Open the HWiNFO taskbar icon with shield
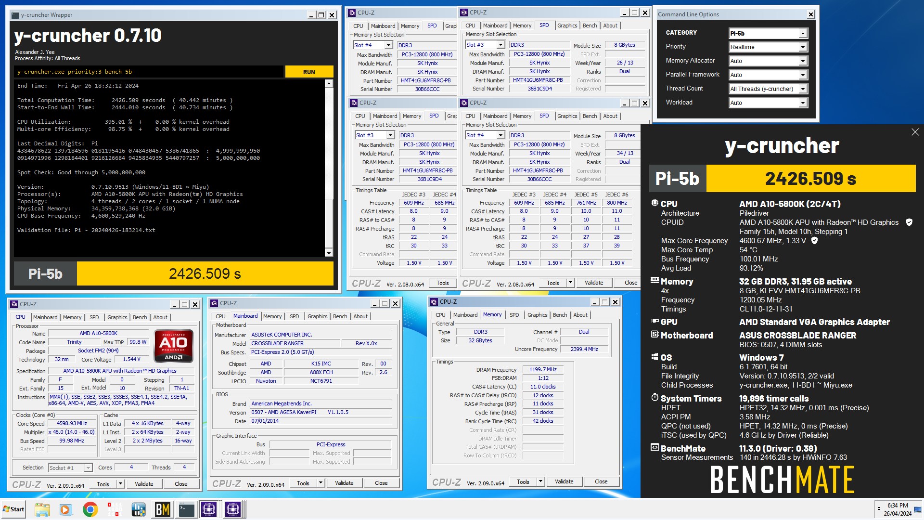924x520 pixels. point(139,509)
